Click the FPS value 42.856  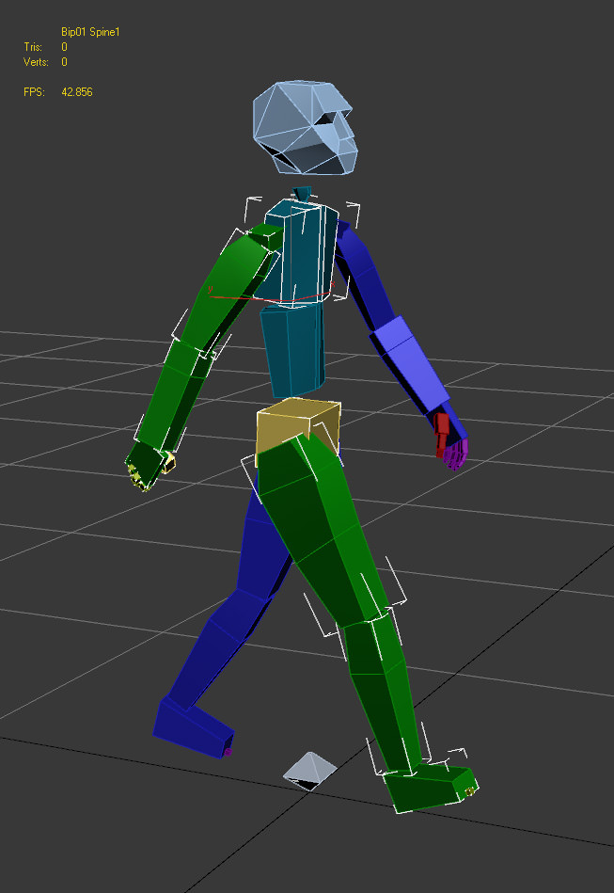(77, 91)
